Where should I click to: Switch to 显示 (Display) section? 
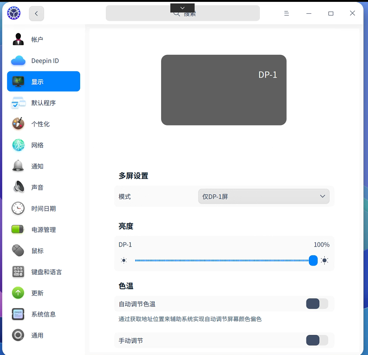click(36, 81)
